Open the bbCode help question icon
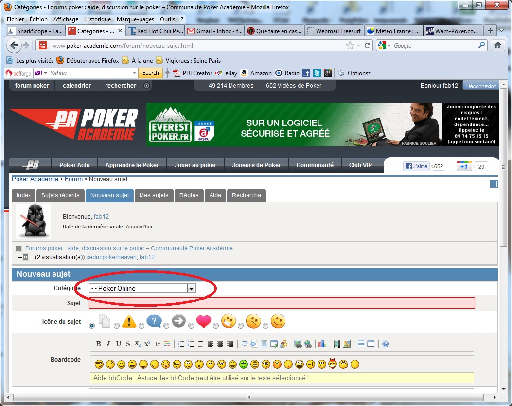Image resolution: width=512 pixels, height=406 pixels. pos(385,344)
